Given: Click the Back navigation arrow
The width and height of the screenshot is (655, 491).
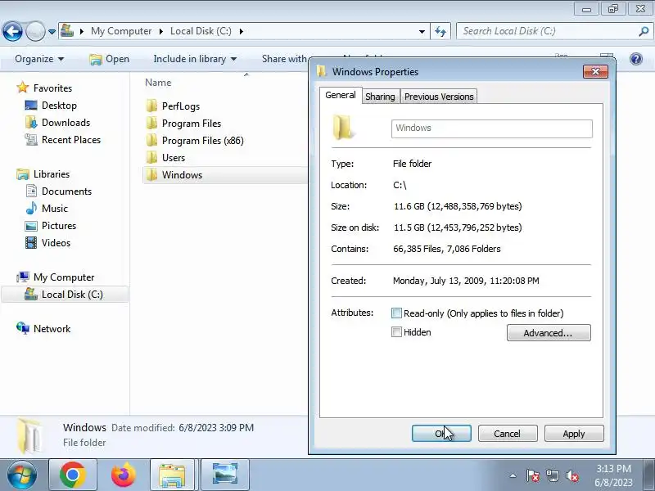Looking at the screenshot, I should click(x=12, y=31).
